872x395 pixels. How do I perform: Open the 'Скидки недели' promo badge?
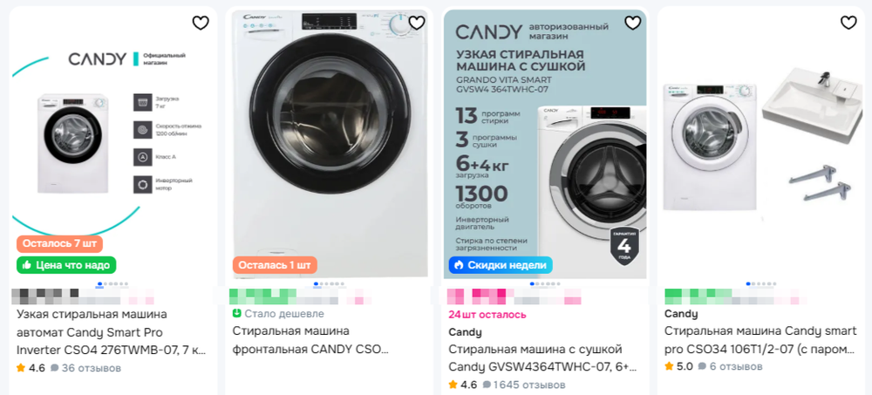501,265
